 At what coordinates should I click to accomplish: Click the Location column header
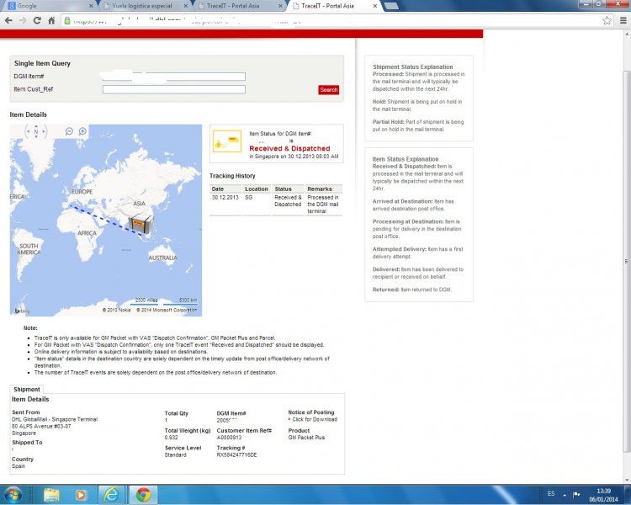257,189
